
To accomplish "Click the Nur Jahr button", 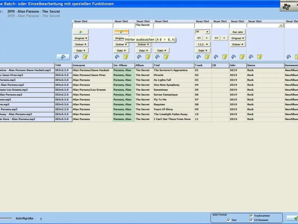I will click(238, 32).
